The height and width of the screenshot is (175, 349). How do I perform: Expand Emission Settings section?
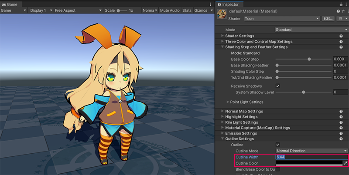(x=222, y=133)
